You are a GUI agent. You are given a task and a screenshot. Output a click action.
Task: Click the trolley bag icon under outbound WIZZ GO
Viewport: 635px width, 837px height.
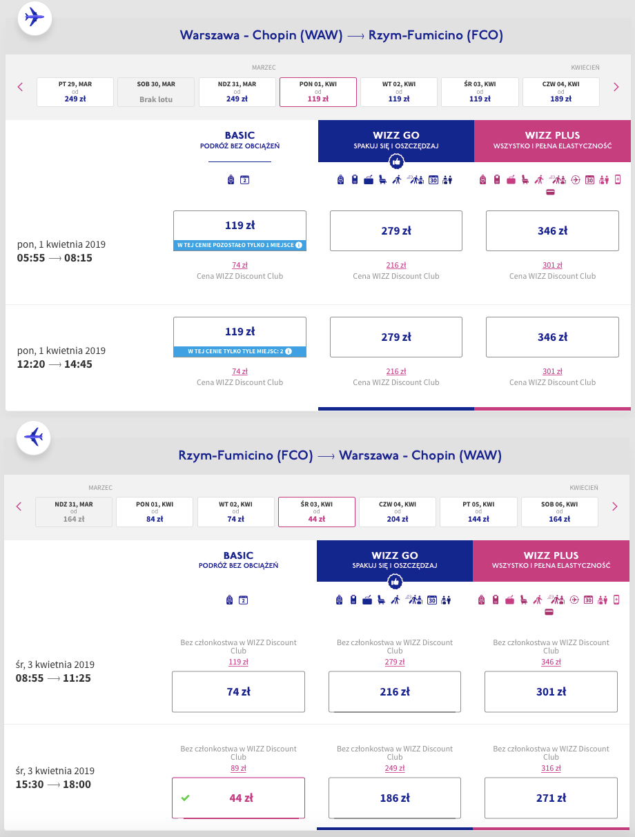coord(355,180)
